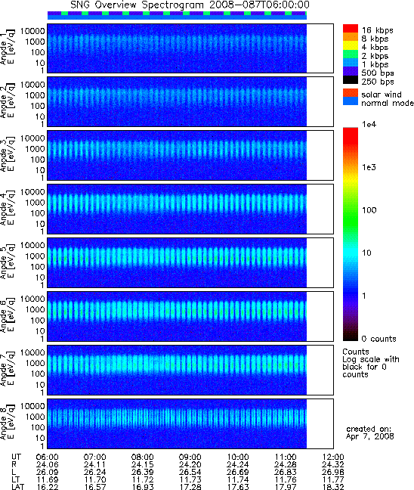Click the '100' tick of Anode 6

point(38,321)
